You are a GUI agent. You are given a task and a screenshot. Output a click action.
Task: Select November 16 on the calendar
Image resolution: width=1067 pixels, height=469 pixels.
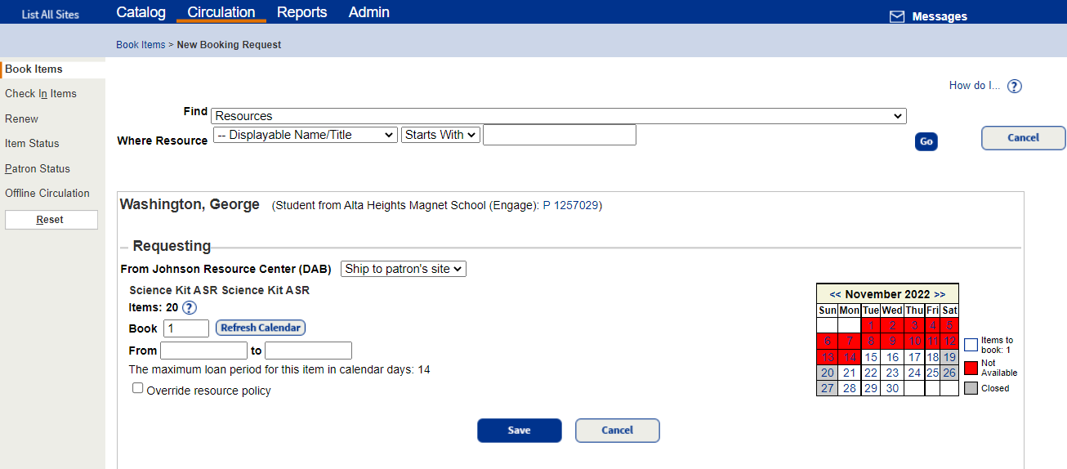[x=892, y=357]
